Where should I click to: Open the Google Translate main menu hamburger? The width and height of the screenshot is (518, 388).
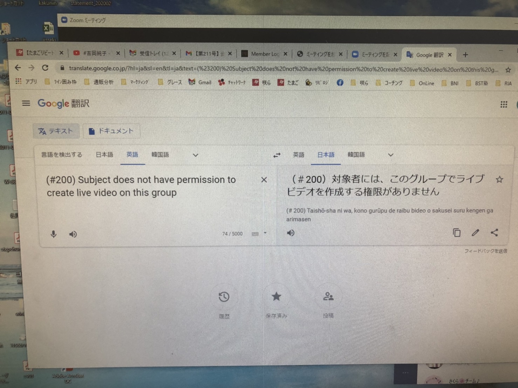pos(26,103)
